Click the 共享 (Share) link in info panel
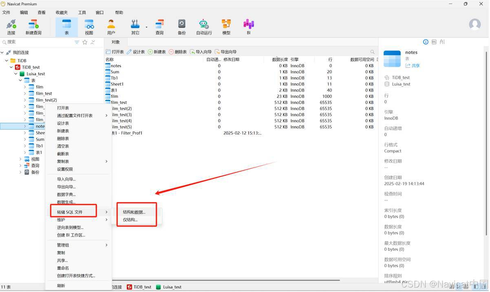 coord(413,66)
